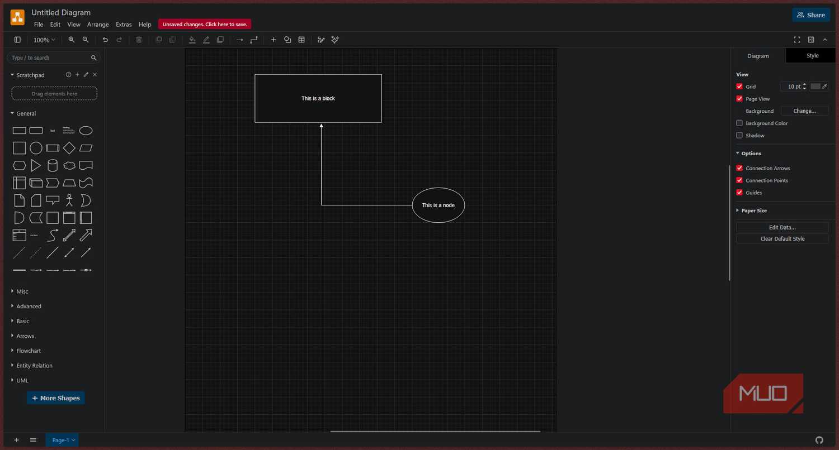Toggle the Format panel icon
Image resolution: width=839 pixels, height=450 pixels.
point(811,40)
